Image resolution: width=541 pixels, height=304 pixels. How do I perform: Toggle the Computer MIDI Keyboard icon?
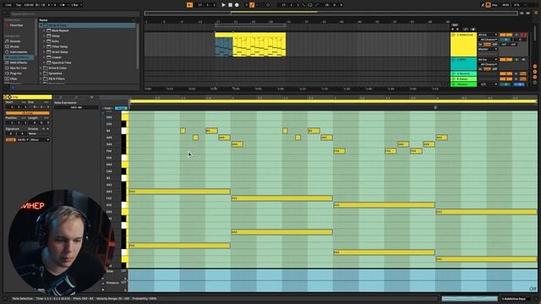[489, 5]
